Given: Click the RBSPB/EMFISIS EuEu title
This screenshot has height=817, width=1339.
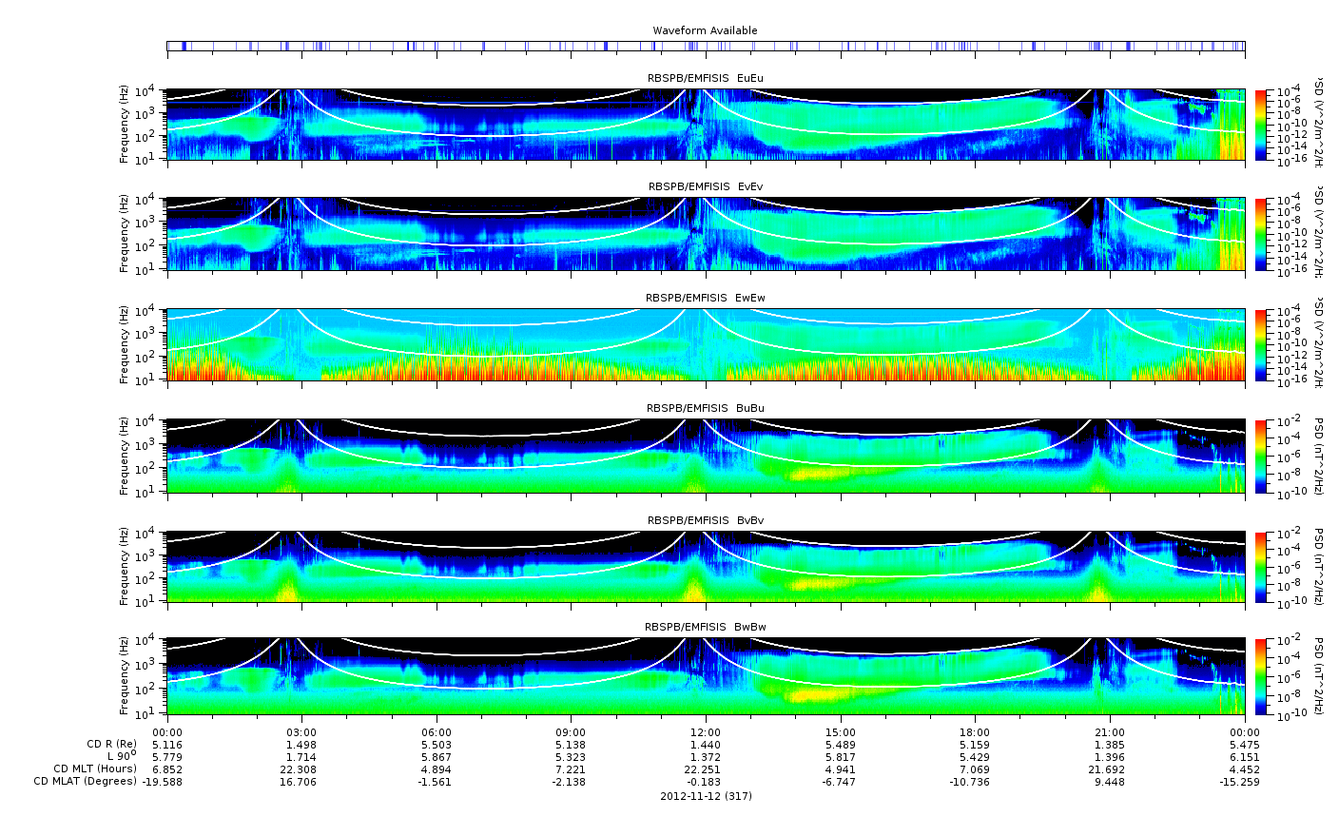Looking at the screenshot, I should pyautogui.click(x=706, y=78).
